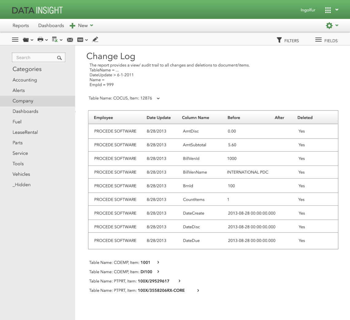Select the Company category

[23, 101]
